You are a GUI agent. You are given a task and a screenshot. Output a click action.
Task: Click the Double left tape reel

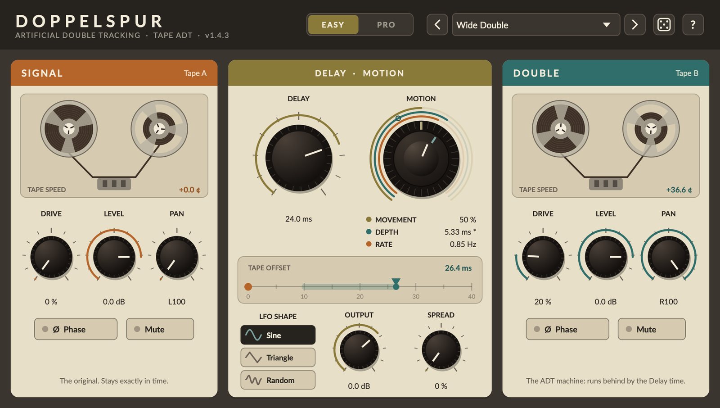coord(561,129)
